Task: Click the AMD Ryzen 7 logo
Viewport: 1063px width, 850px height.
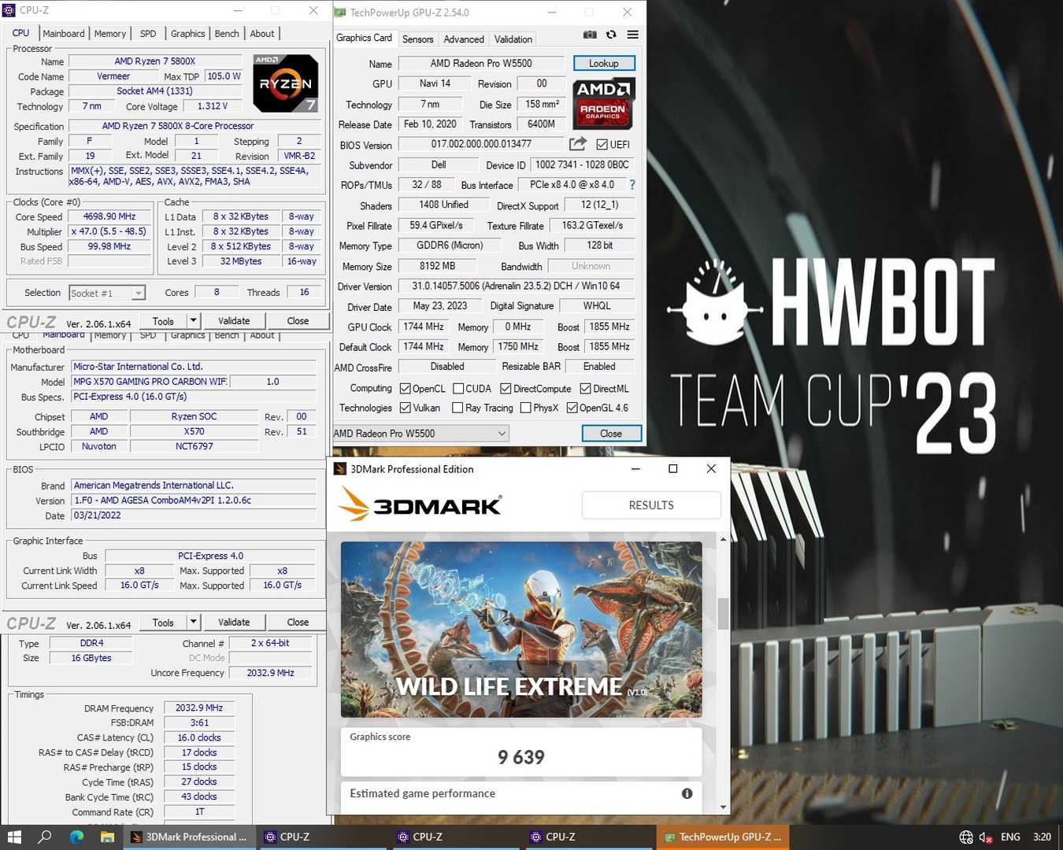Action: [x=286, y=83]
